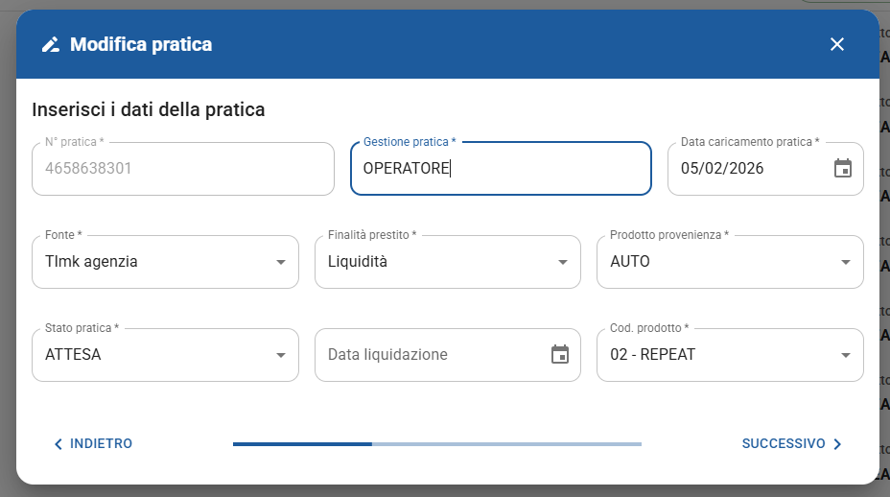The image size is (890, 497).
Task: Click the disabled N° pratica field
Action: pyautogui.click(x=182, y=169)
